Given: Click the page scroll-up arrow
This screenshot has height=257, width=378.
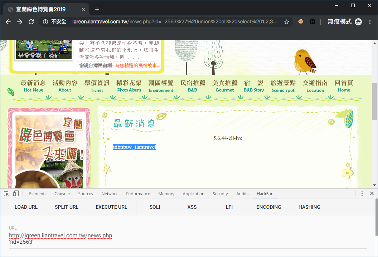Looking at the screenshot, I should pos(374,43).
